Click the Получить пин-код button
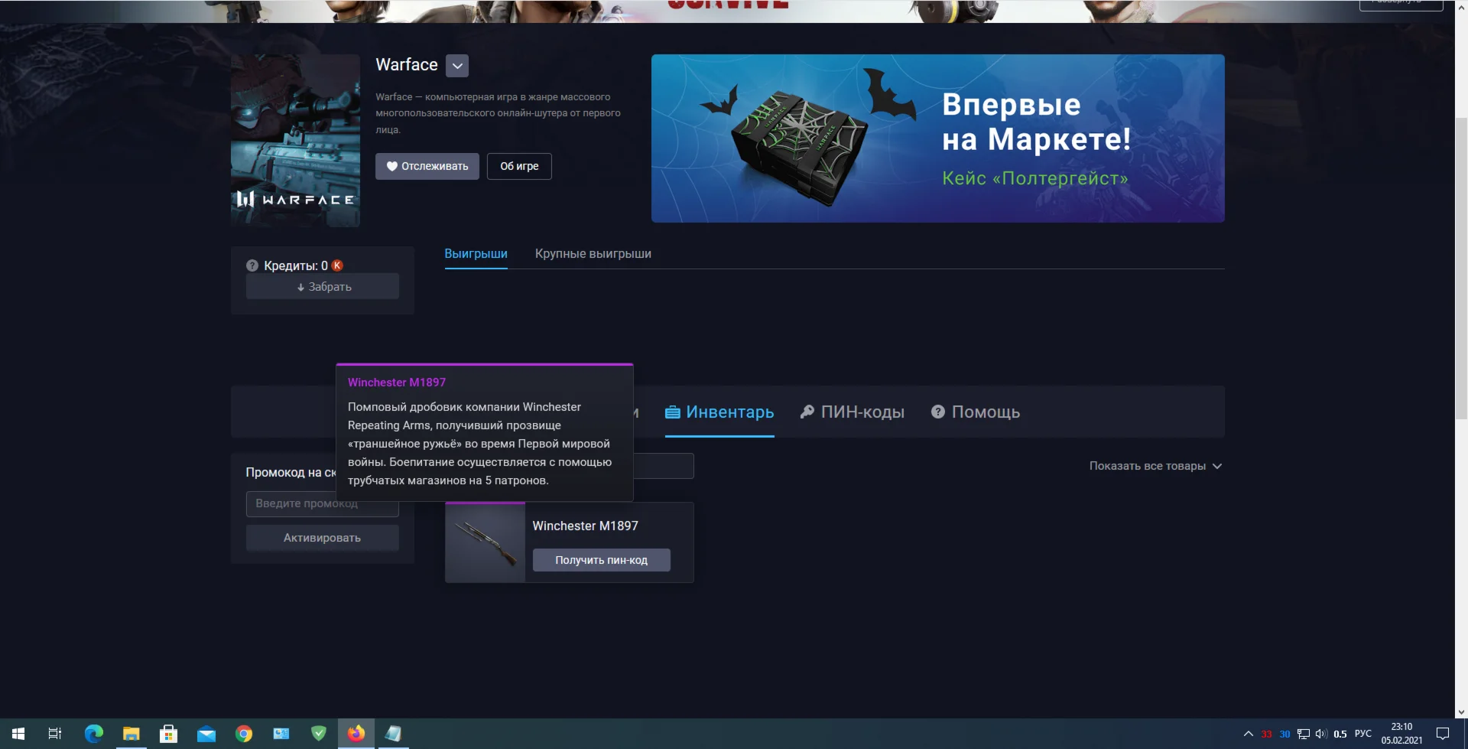Image resolution: width=1468 pixels, height=749 pixels. click(x=602, y=560)
